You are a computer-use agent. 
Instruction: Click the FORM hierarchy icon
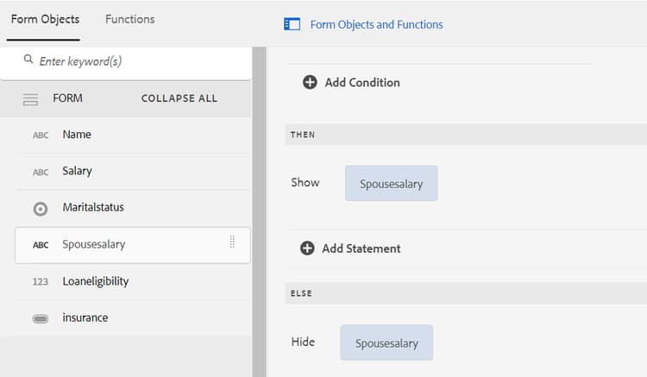tap(30, 98)
